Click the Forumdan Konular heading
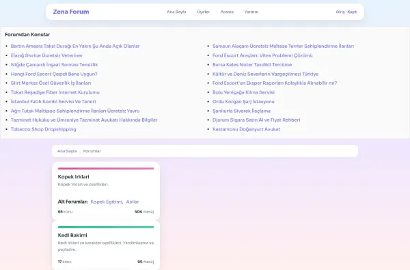Viewport: 410px width, 270px height. [x=27, y=35]
